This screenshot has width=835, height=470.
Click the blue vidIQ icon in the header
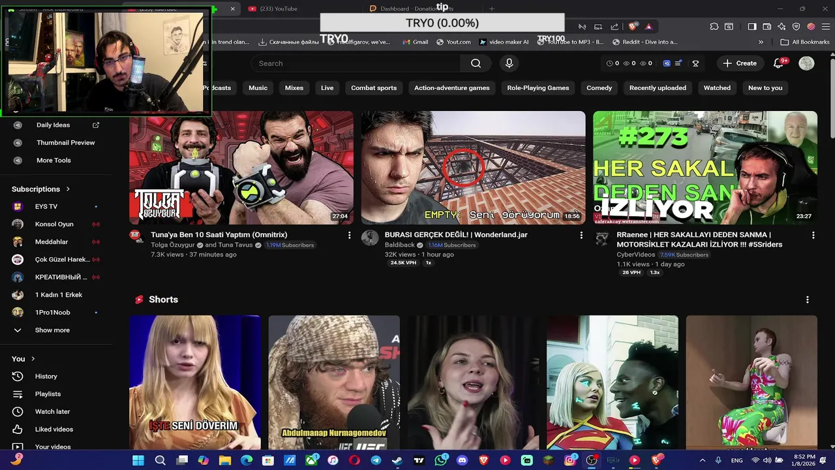coord(667,63)
